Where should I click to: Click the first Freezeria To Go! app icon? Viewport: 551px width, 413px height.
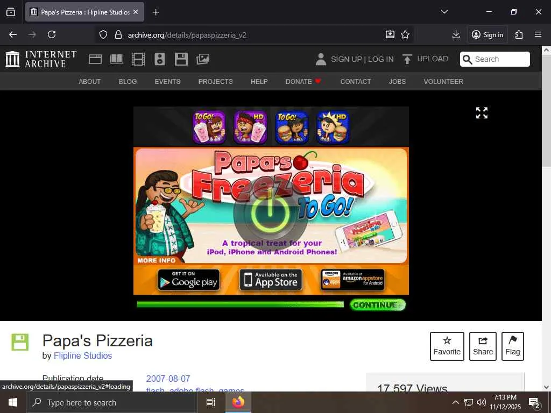[x=209, y=127]
